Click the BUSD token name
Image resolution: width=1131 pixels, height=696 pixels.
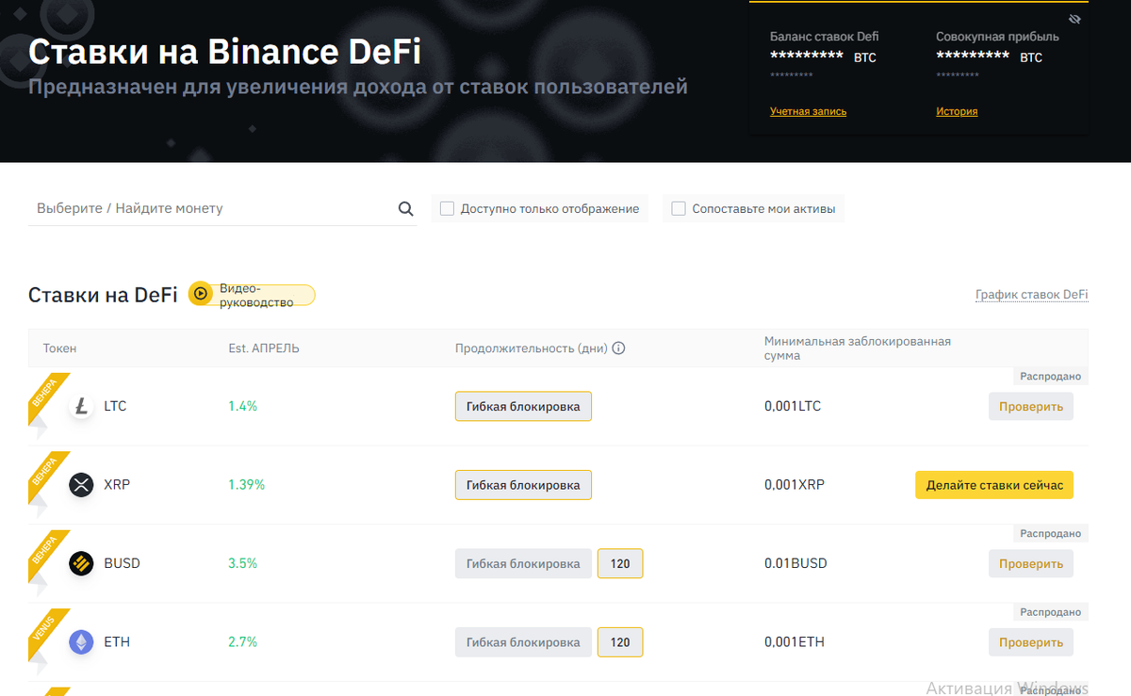tap(122, 563)
